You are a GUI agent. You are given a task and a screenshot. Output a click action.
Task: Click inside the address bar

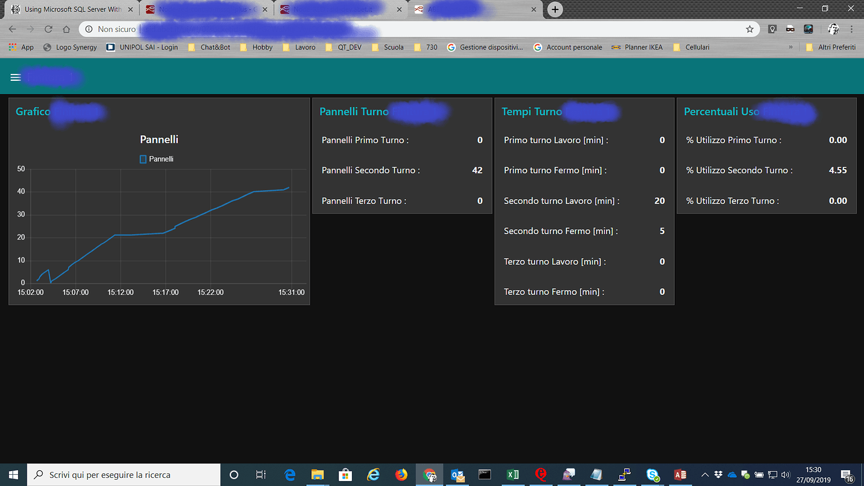[x=376, y=29]
